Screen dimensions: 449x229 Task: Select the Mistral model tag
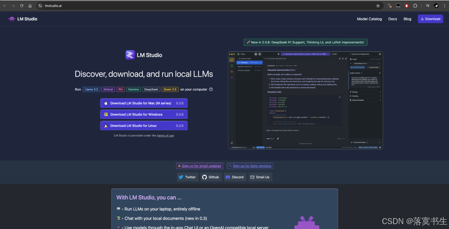[x=108, y=89]
